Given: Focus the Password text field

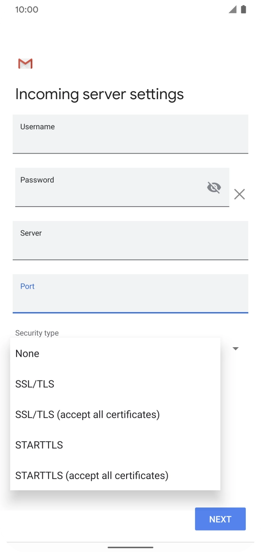Looking at the screenshot, I should point(109,187).
